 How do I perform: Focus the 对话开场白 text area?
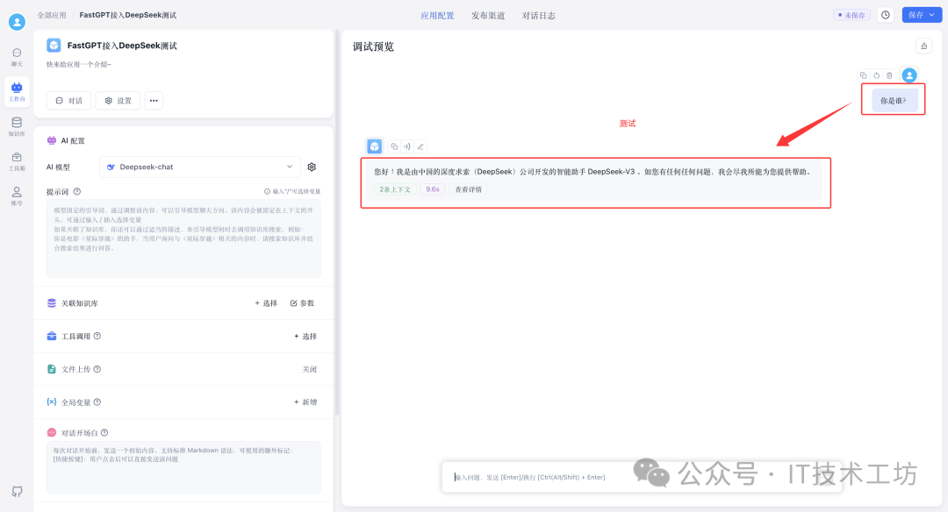tap(183, 467)
